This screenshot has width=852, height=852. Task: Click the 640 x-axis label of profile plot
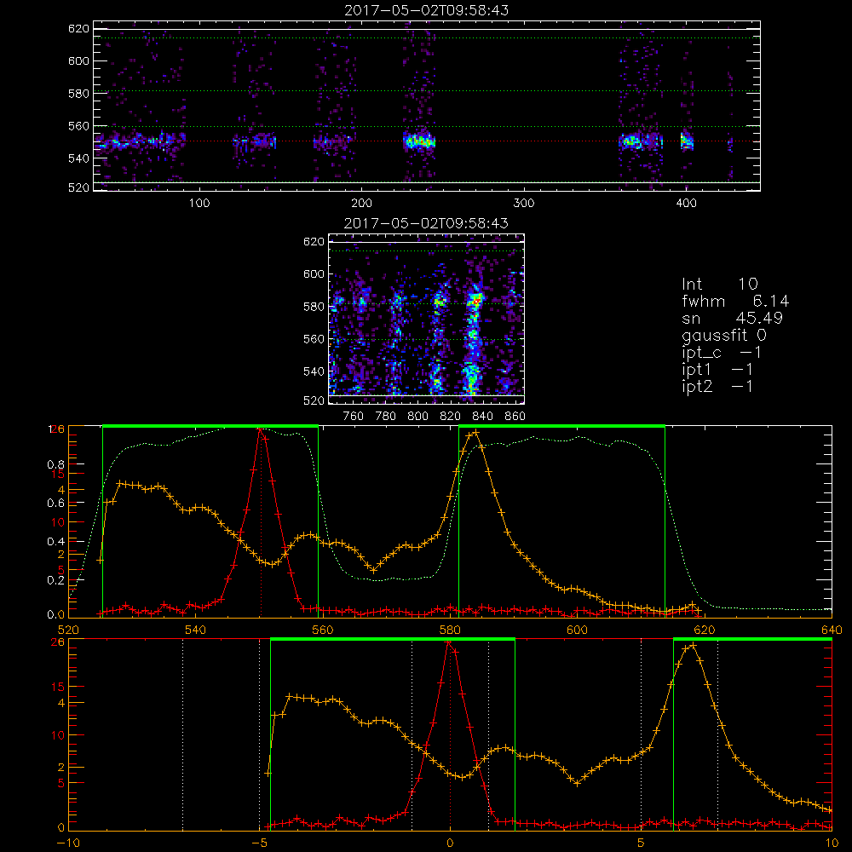[x=832, y=630]
